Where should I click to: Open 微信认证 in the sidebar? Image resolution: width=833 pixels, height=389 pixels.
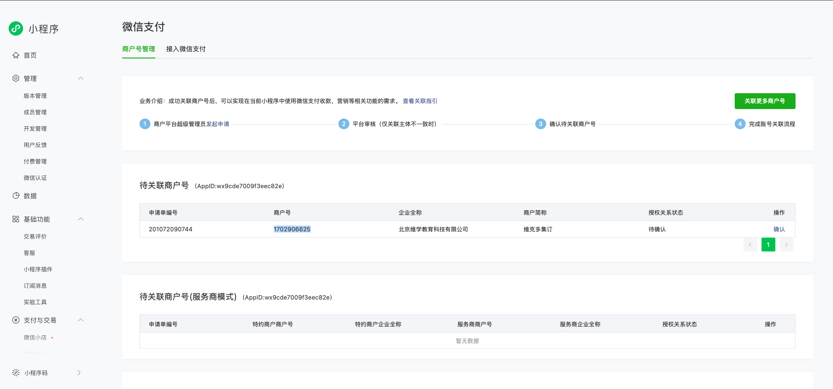click(35, 178)
